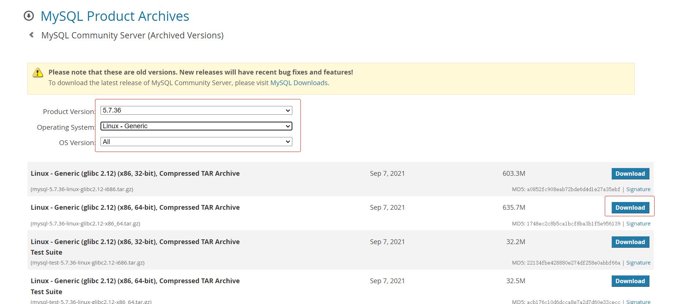Click the yellow warning triangle icon

point(38,72)
